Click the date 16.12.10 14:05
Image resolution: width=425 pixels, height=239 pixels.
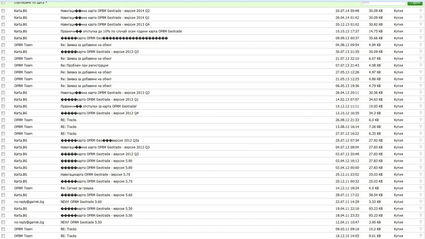347,236
